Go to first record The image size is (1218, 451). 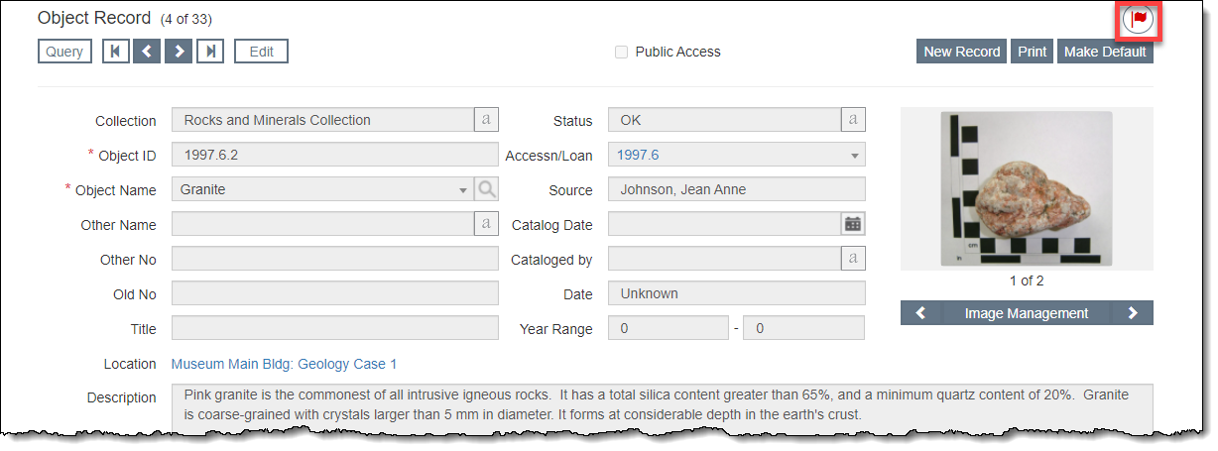(116, 52)
